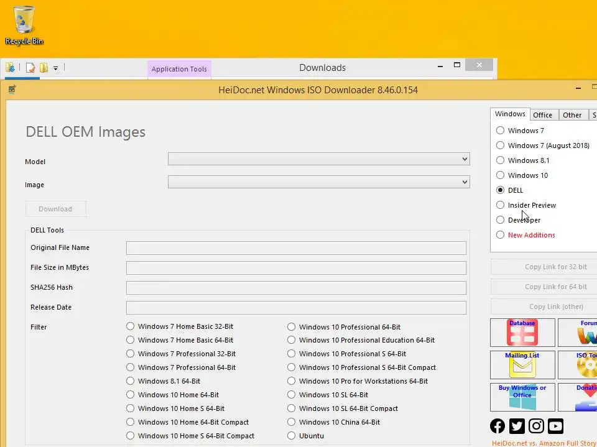This screenshot has width=597, height=447.
Task: Maximize the Downloads explorer window
Action: 457,65
